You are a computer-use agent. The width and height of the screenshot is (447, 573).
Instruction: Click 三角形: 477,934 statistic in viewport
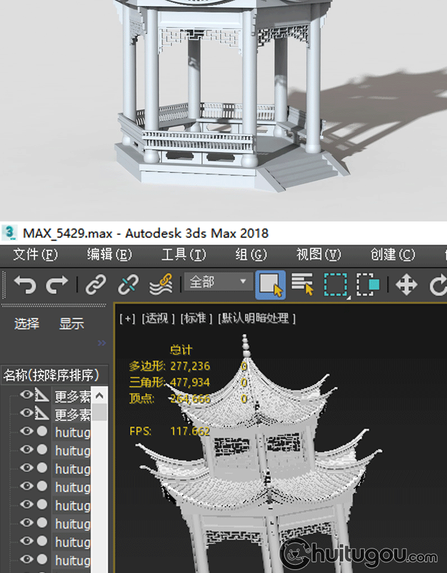pyautogui.click(x=169, y=382)
